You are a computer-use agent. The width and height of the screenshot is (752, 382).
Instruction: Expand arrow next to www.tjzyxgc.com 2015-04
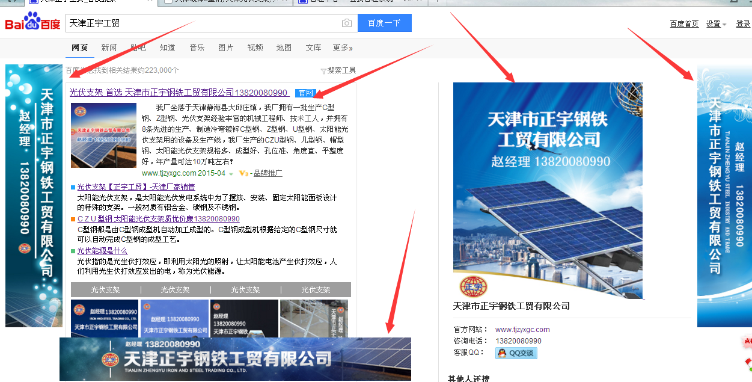(x=231, y=174)
